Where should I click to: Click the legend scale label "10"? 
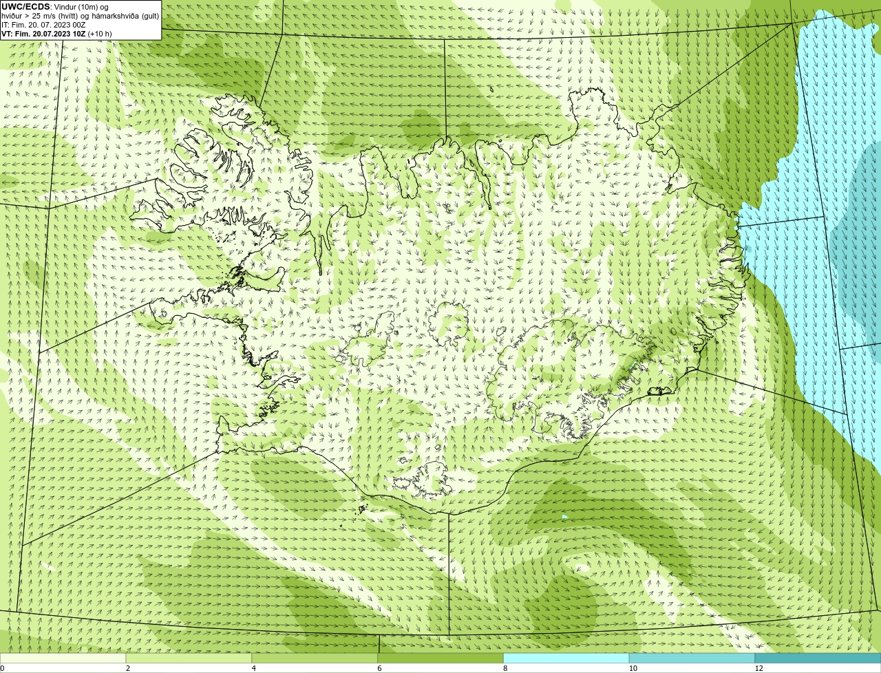(x=633, y=668)
